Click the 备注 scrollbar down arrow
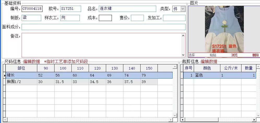 tap(183, 55)
